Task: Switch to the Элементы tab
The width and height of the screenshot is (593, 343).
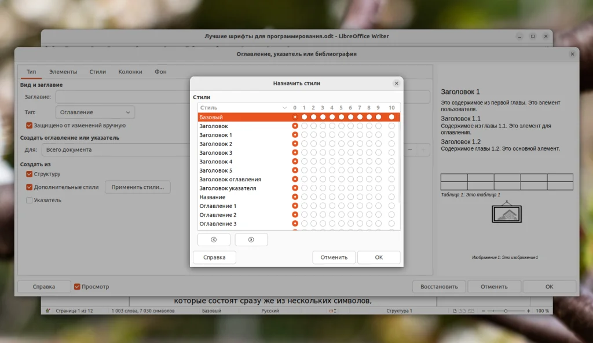Action: [x=63, y=72]
